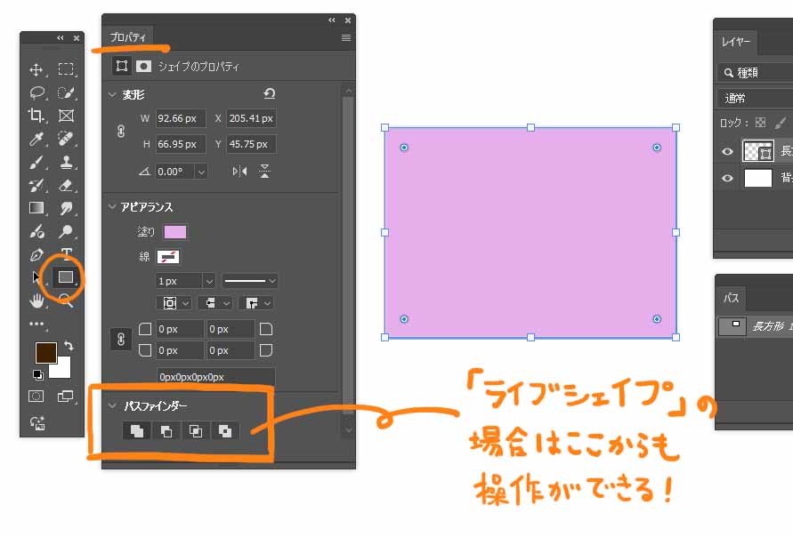Activate the Rectangle shape tool

66,277
